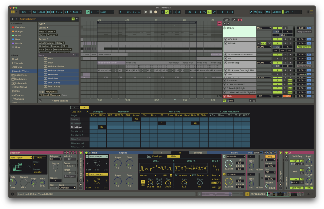Toggle the pink lock envelopes button
This screenshot has width=324, height=209.
(x=240, y=20)
